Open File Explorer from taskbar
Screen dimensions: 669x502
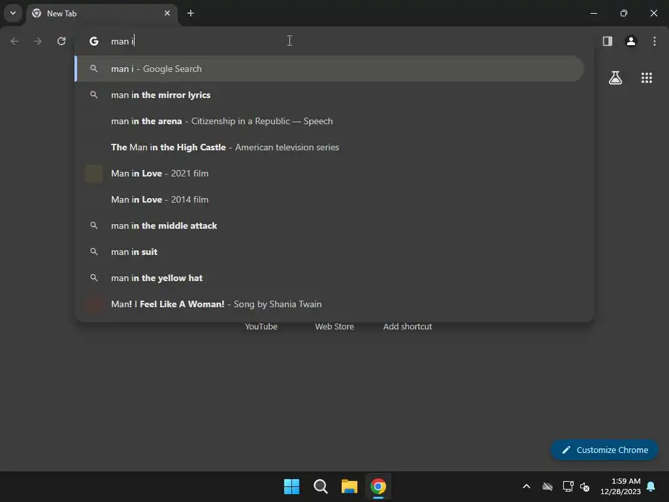click(x=349, y=486)
